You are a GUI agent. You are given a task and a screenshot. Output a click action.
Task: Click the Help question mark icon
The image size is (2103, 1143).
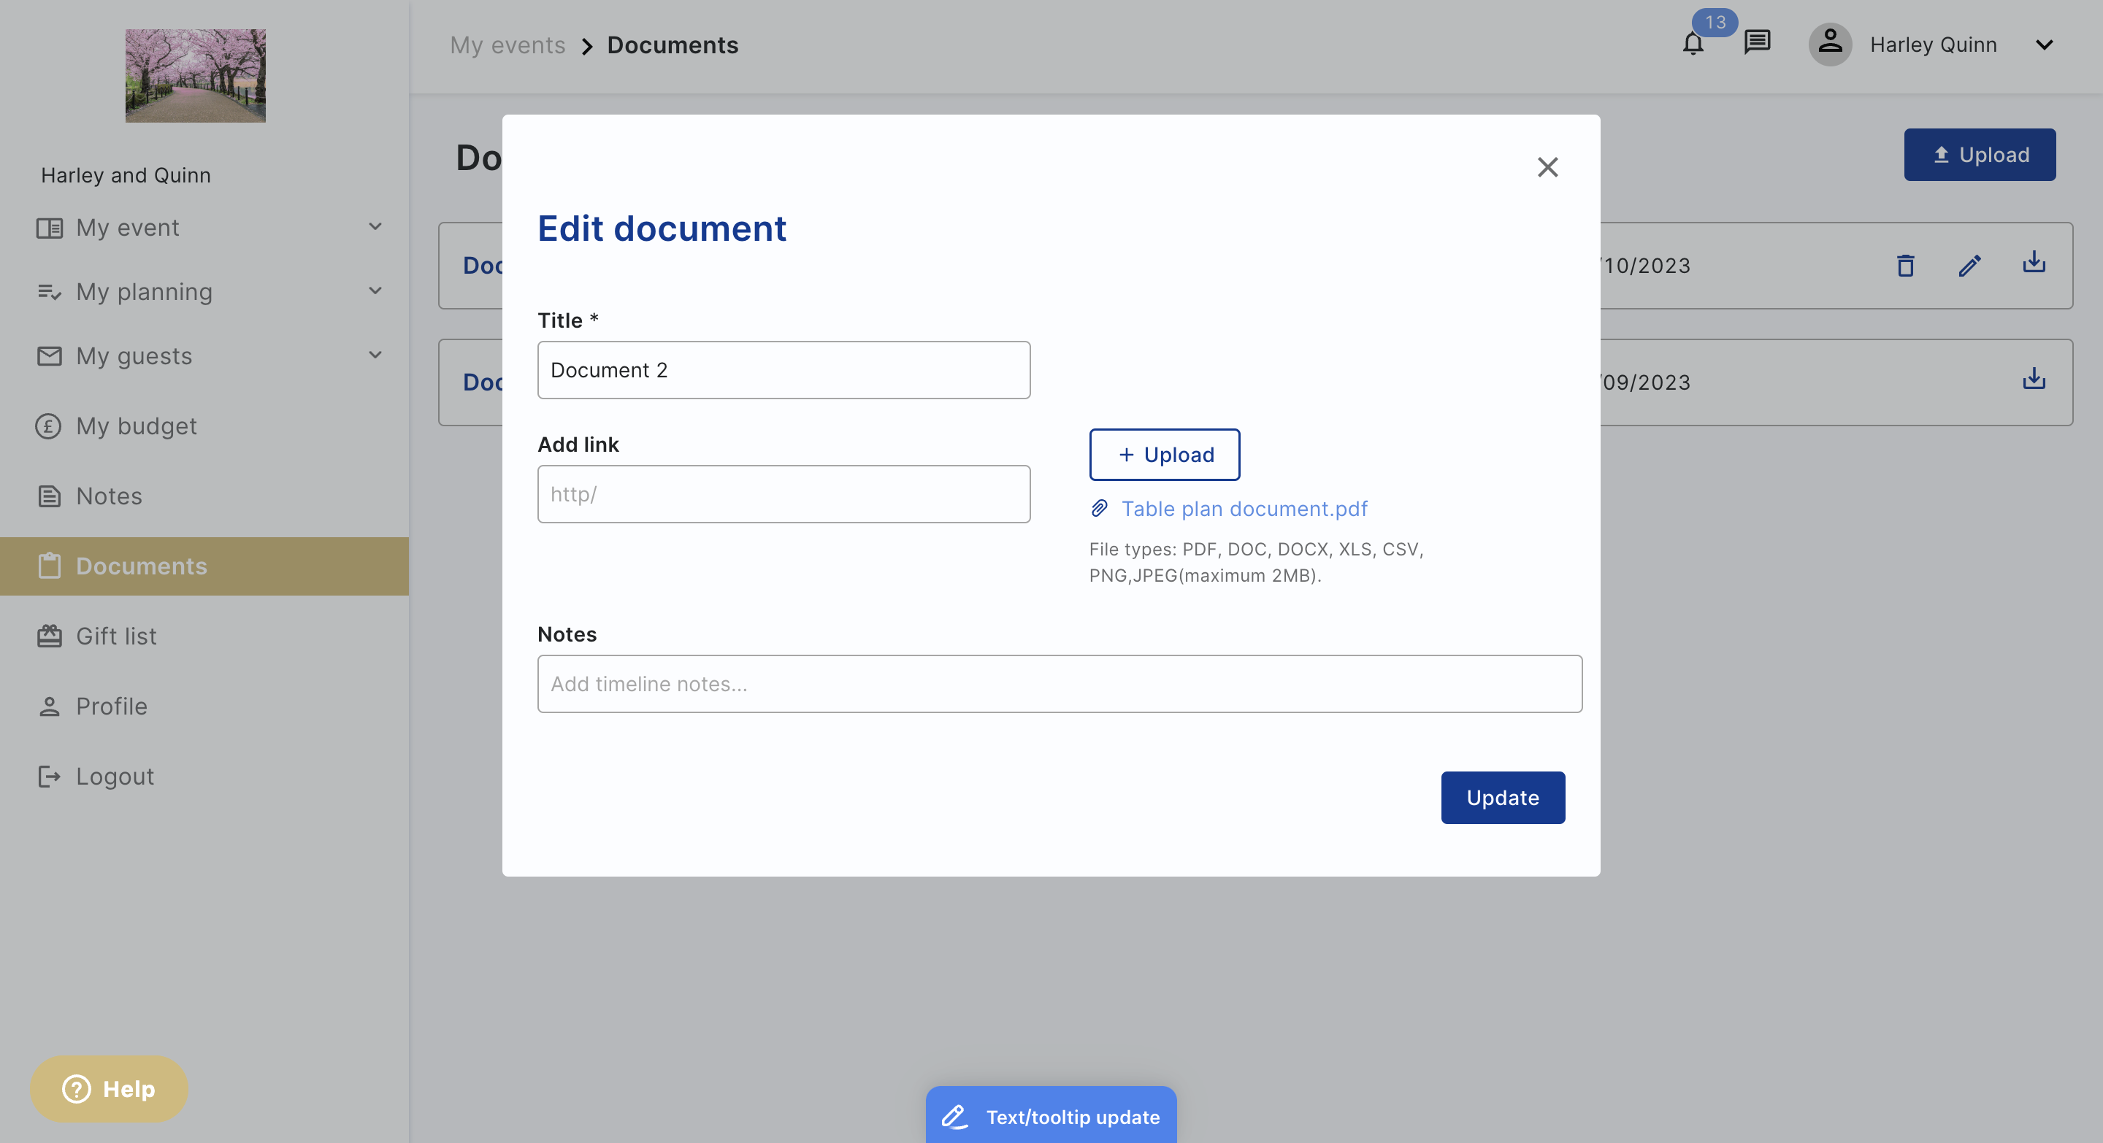[x=77, y=1089]
